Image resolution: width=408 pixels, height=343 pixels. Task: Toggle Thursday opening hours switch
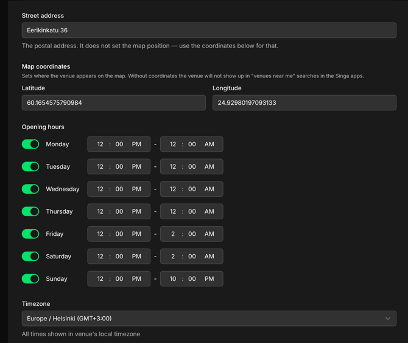pos(30,211)
